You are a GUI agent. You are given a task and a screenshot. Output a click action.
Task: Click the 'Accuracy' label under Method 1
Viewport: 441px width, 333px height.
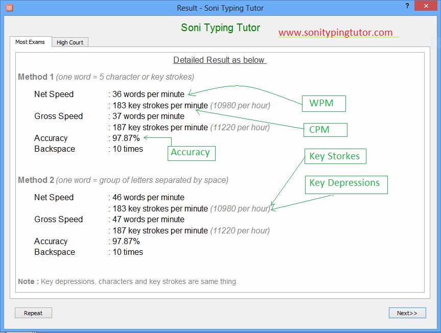(x=51, y=138)
